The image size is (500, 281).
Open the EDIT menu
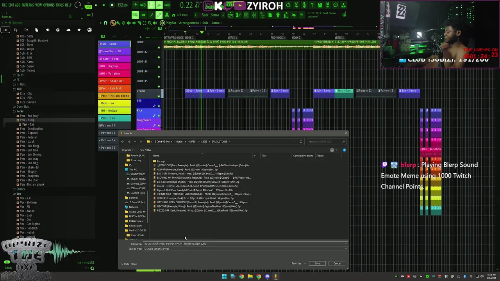(11, 5)
